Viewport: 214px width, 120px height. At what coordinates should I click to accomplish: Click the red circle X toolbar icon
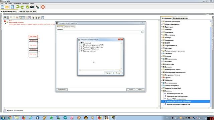click(x=43, y=7)
